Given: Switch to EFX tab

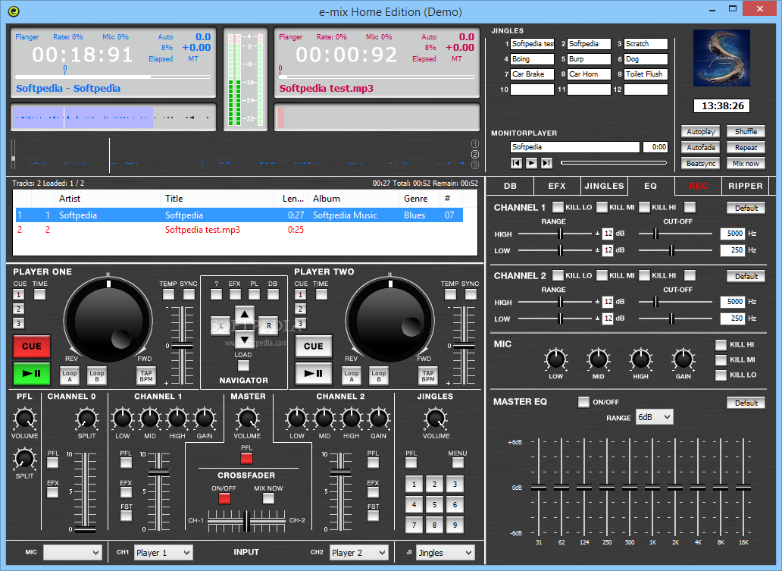Looking at the screenshot, I should (557, 186).
